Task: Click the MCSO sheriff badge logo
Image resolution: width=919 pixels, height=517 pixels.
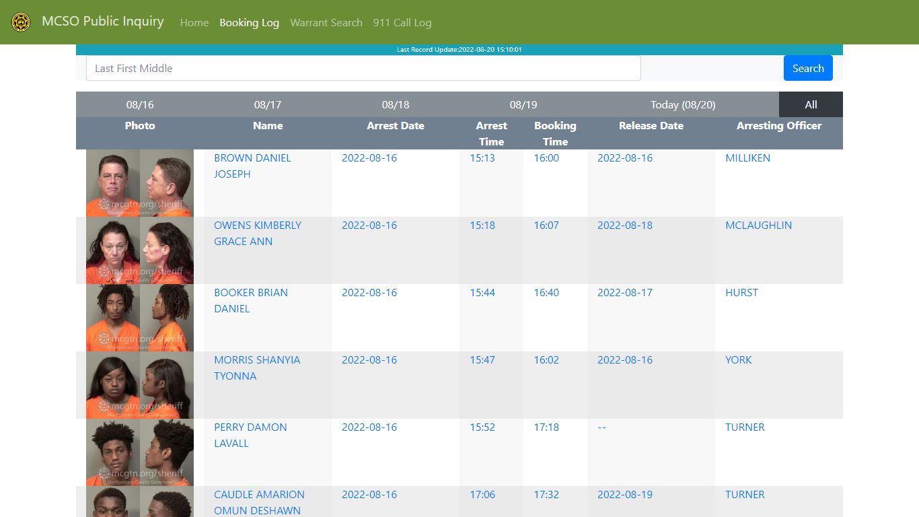Action: 21,22
